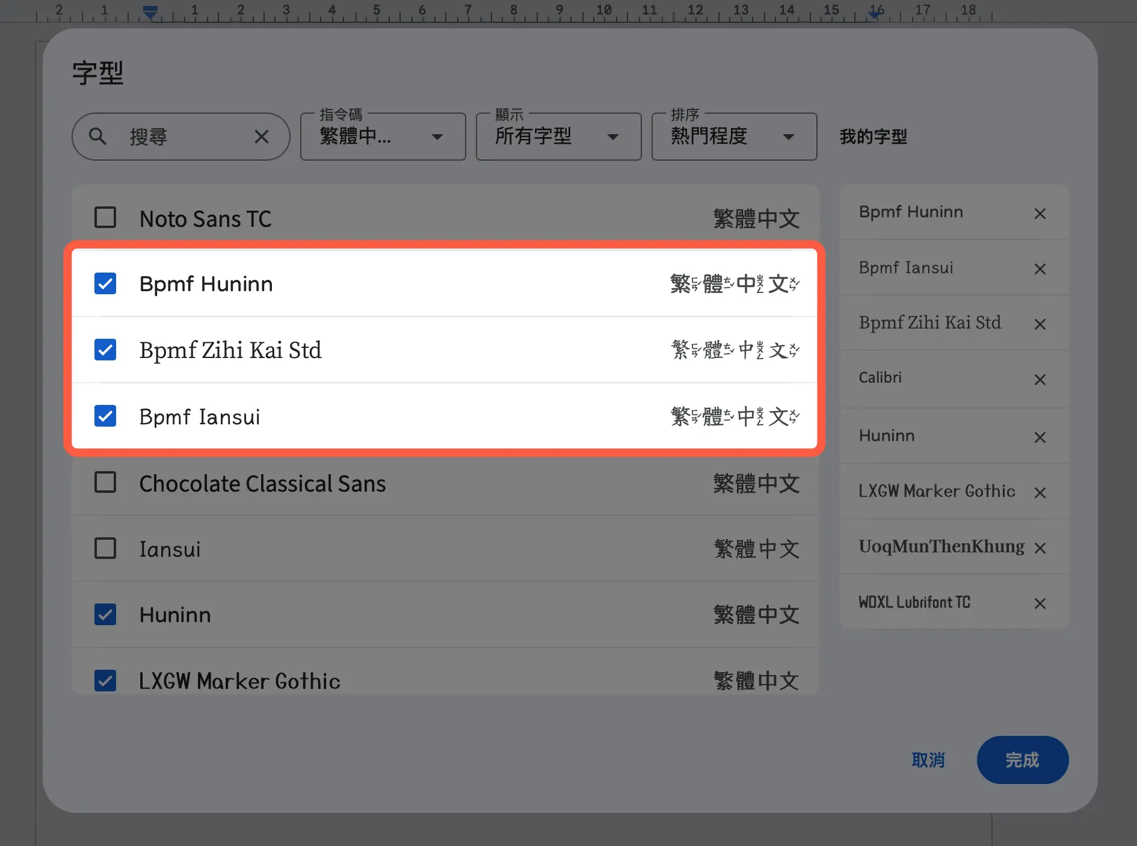
Task: Click the 取消 cancel button
Action: click(928, 760)
